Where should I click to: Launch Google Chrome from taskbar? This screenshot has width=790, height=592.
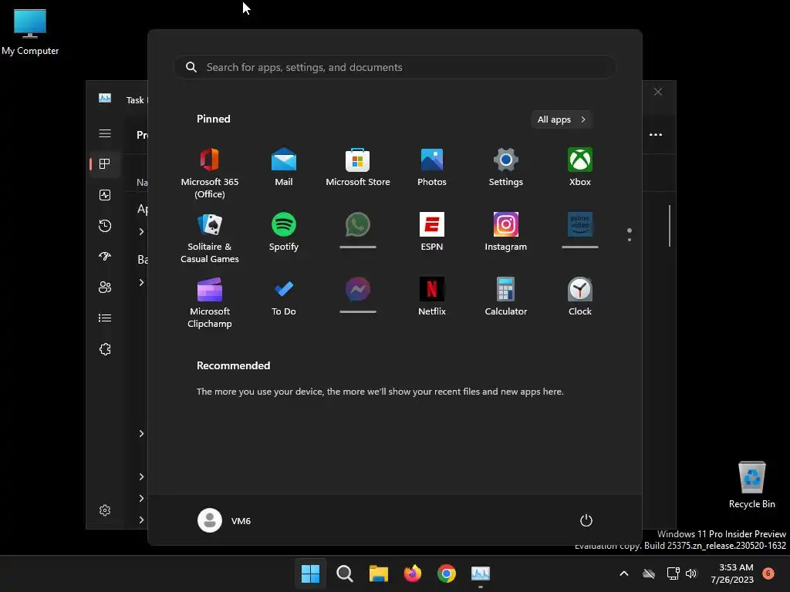pyautogui.click(x=447, y=573)
